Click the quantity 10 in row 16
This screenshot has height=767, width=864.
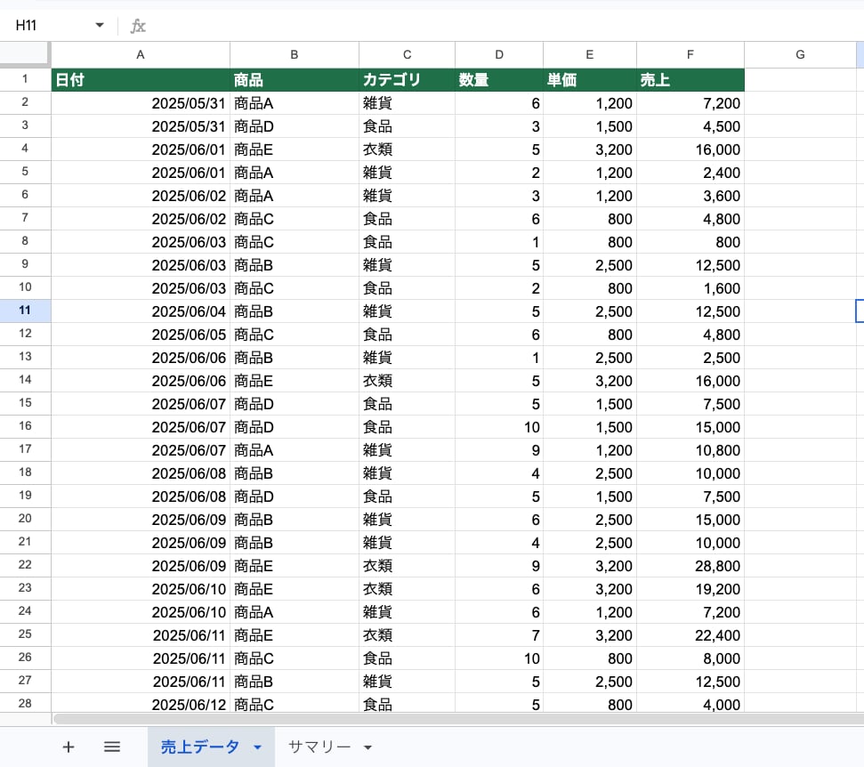click(499, 427)
